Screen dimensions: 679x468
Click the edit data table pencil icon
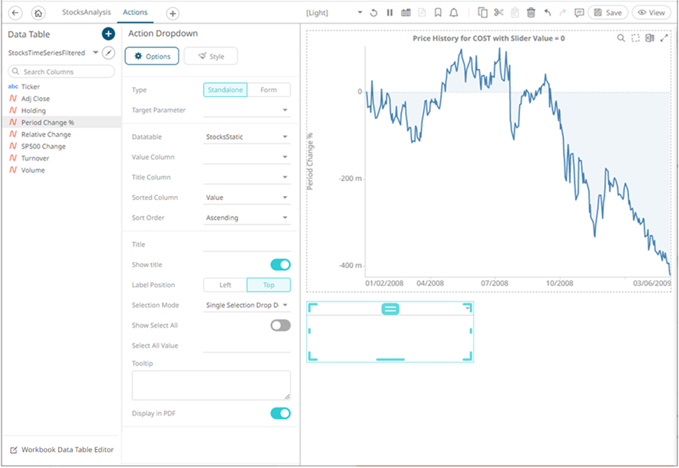coord(109,53)
